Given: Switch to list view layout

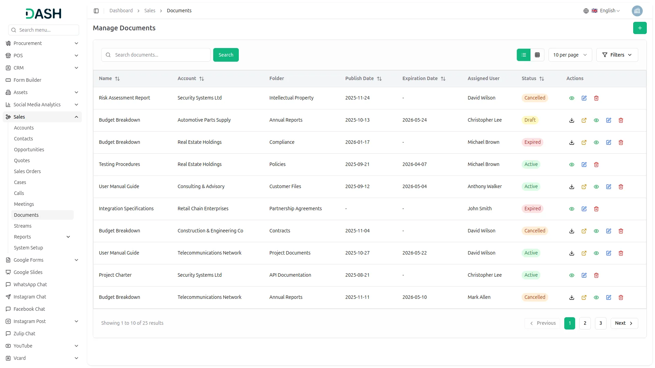Looking at the screenshot, I should pos(524,55).
